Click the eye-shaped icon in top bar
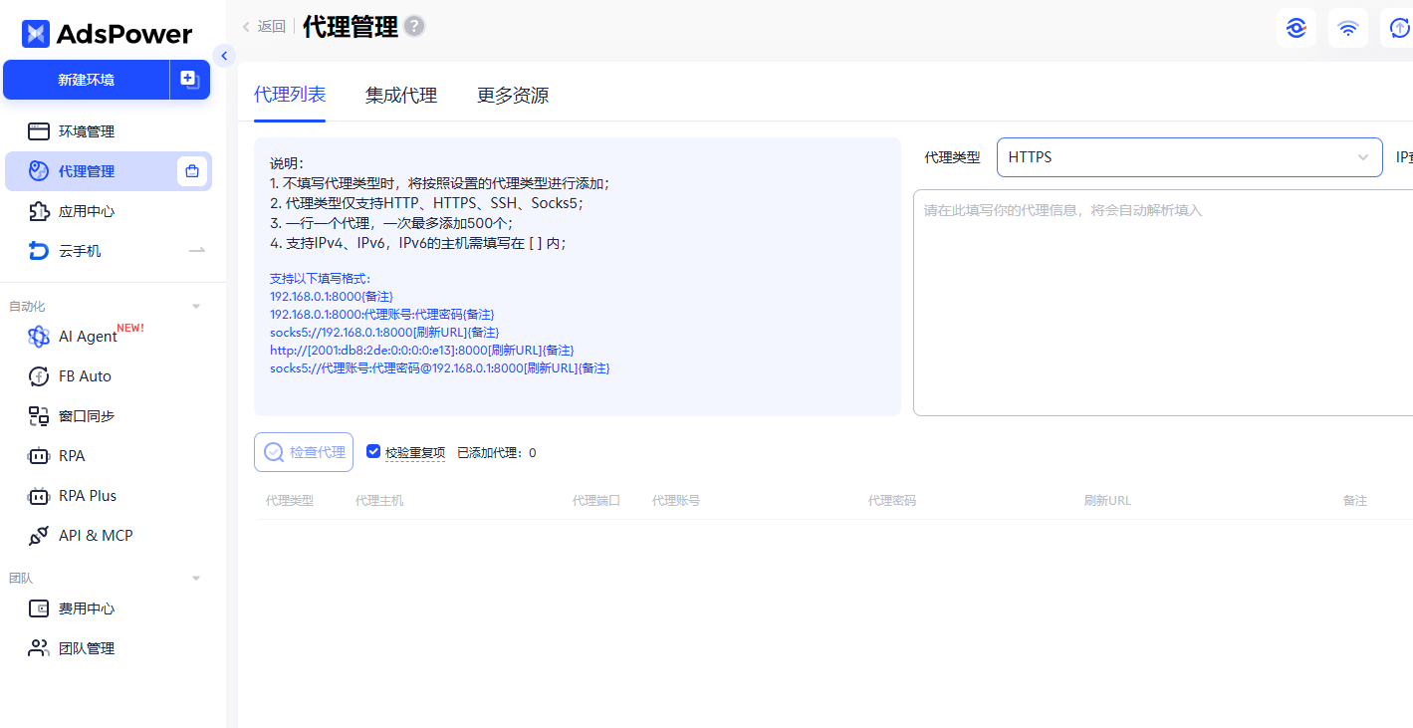Screen dimensions: 1413x728 1296,28
